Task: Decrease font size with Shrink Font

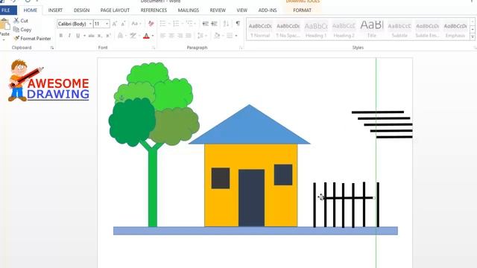Action: pos(123,24)
